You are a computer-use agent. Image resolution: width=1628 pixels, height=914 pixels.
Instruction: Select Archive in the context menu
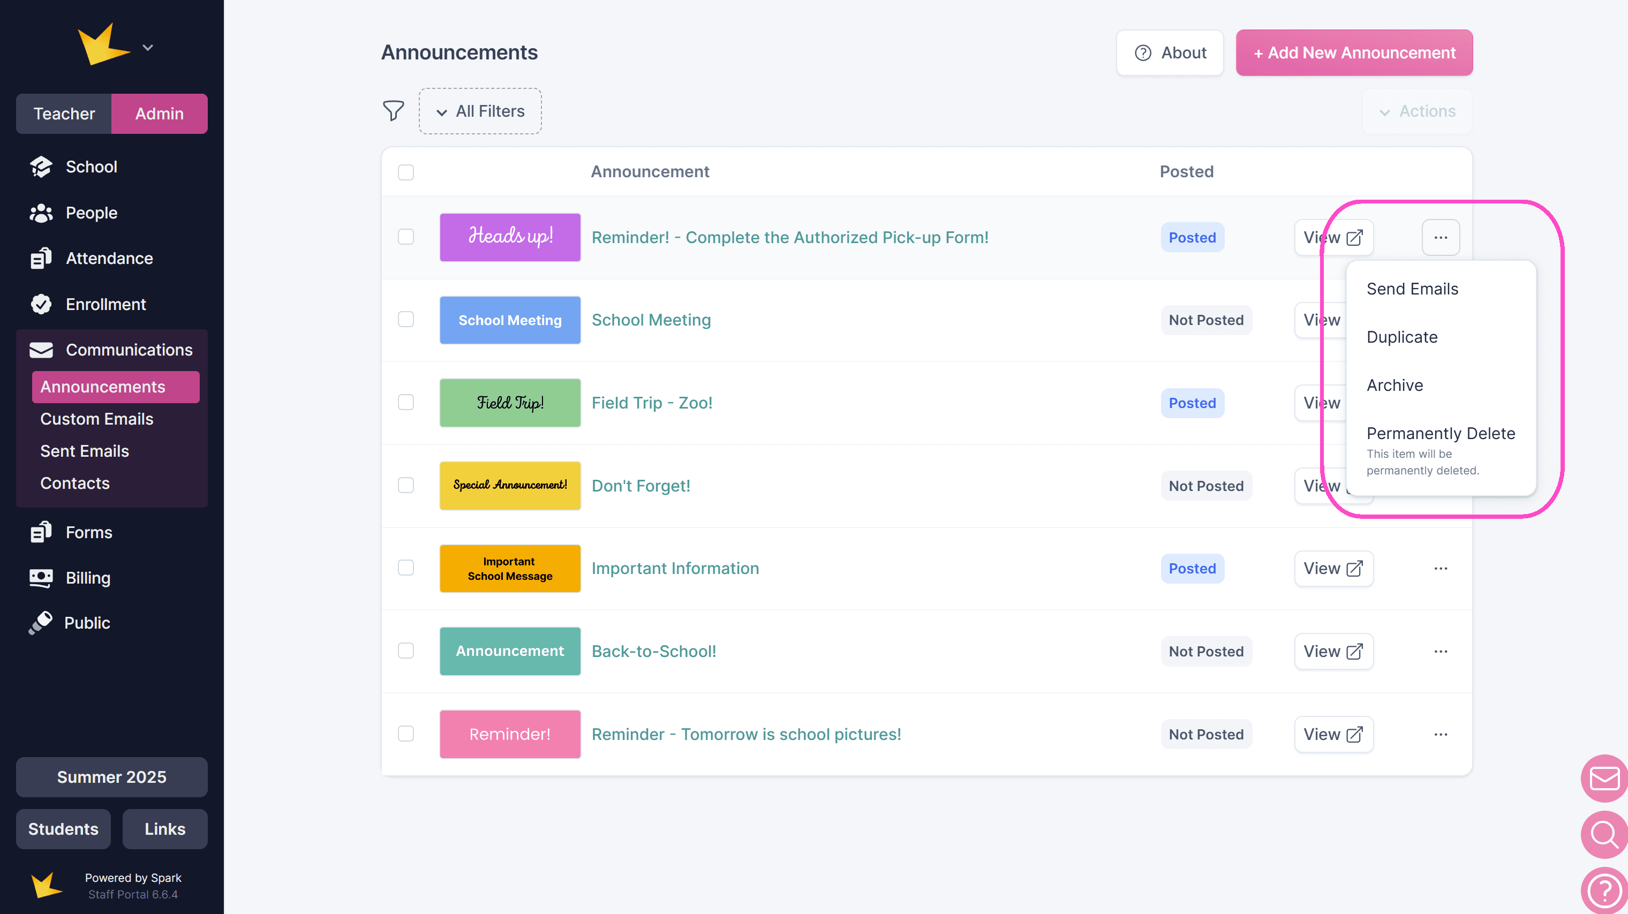coord(1395,385)
